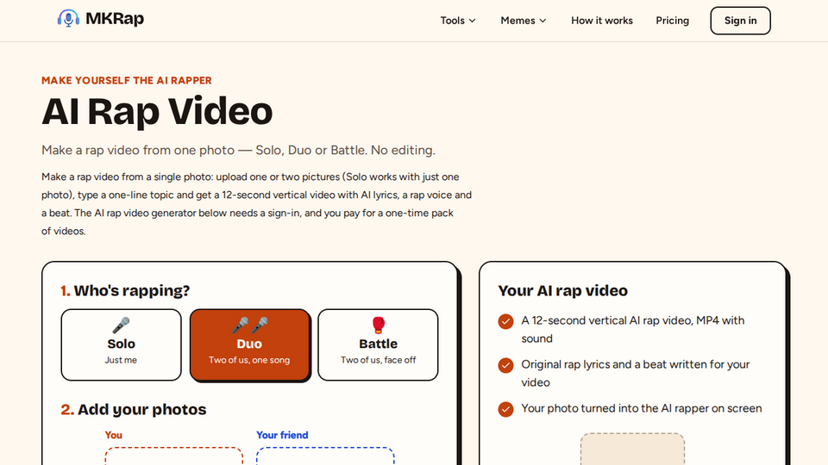Click 'MAKE YOURSELF THE AI RAPPER' tagline
This screenshot has height=465, width=828.
pos(127,80)
